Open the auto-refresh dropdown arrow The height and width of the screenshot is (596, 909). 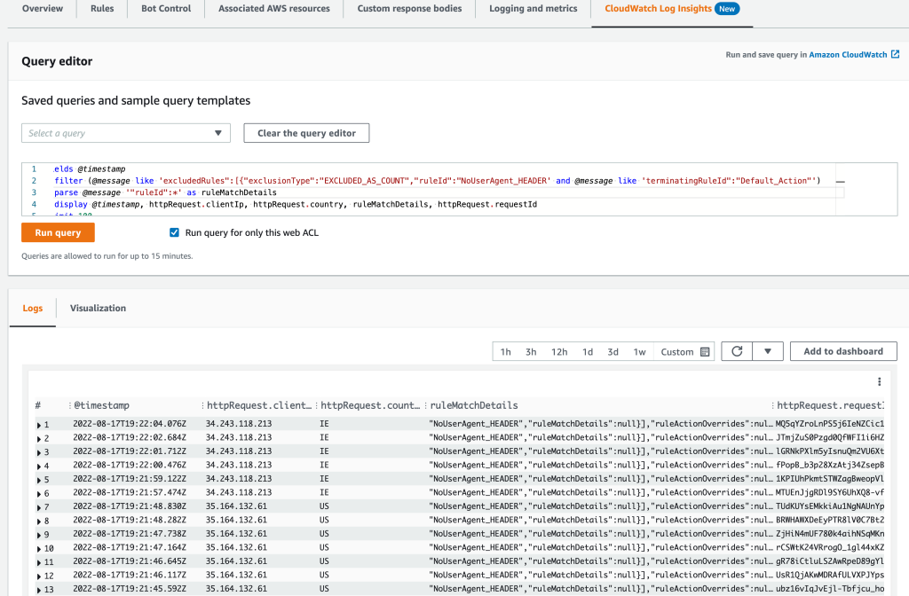coord(769,350)
